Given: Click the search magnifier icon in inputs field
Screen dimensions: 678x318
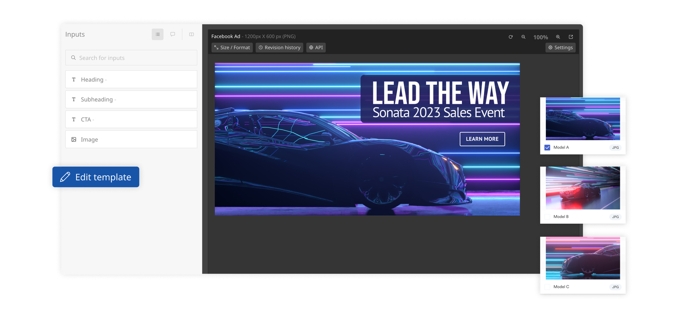Looking at the screenshot, I should tap(73, 58).
